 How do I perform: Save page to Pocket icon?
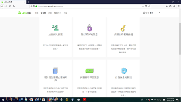coord(146,6)
